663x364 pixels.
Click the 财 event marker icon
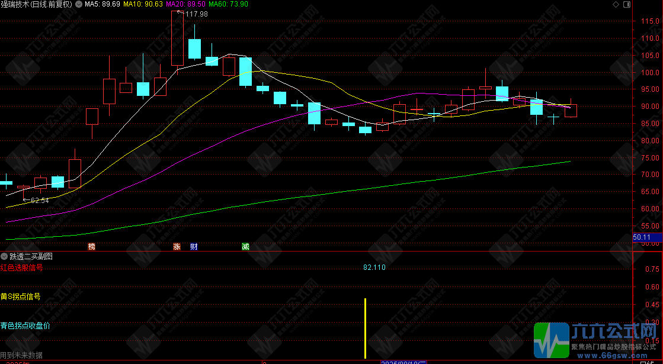(x=194, y=247)
